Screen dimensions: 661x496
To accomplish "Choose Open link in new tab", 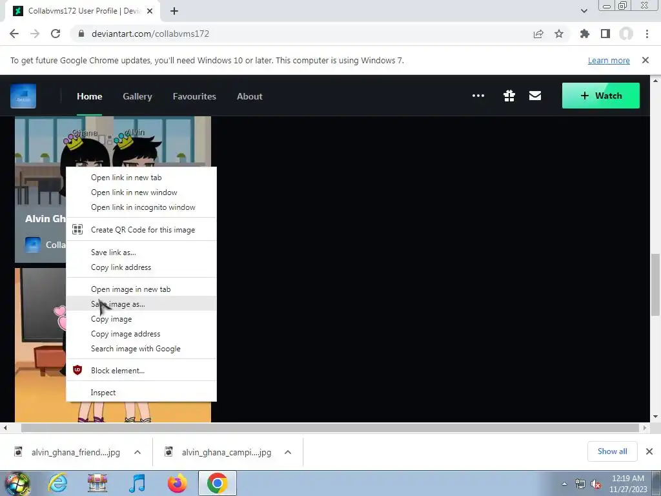I will click(141, 178).
